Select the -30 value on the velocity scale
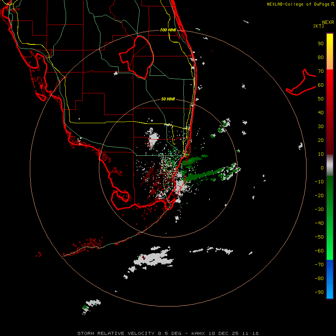The width and height of the screenshot is (336, 336). [319, 209]
